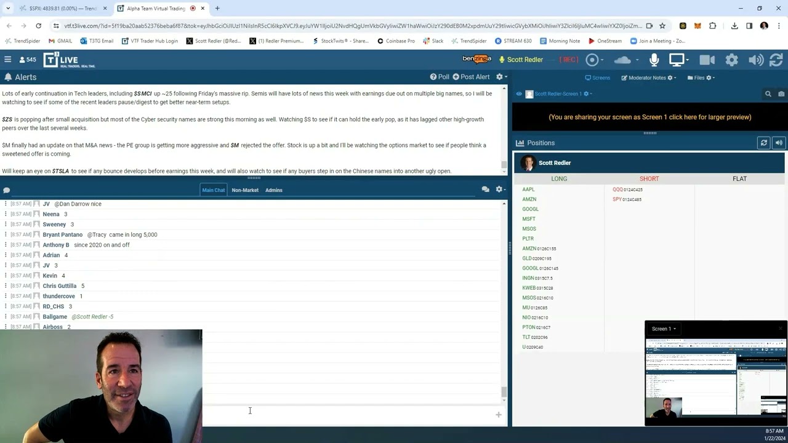The height and width of the screenshot is (443, 788).
Task: Click the Chrome tab search chevron
Action: [8, 9]
